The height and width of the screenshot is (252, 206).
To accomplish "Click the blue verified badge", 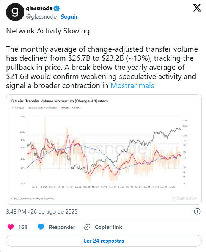I will pyautogui.click(x=57, y=8).
